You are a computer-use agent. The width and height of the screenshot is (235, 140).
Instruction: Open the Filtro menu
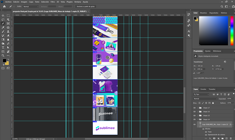[x=53, y=2]
